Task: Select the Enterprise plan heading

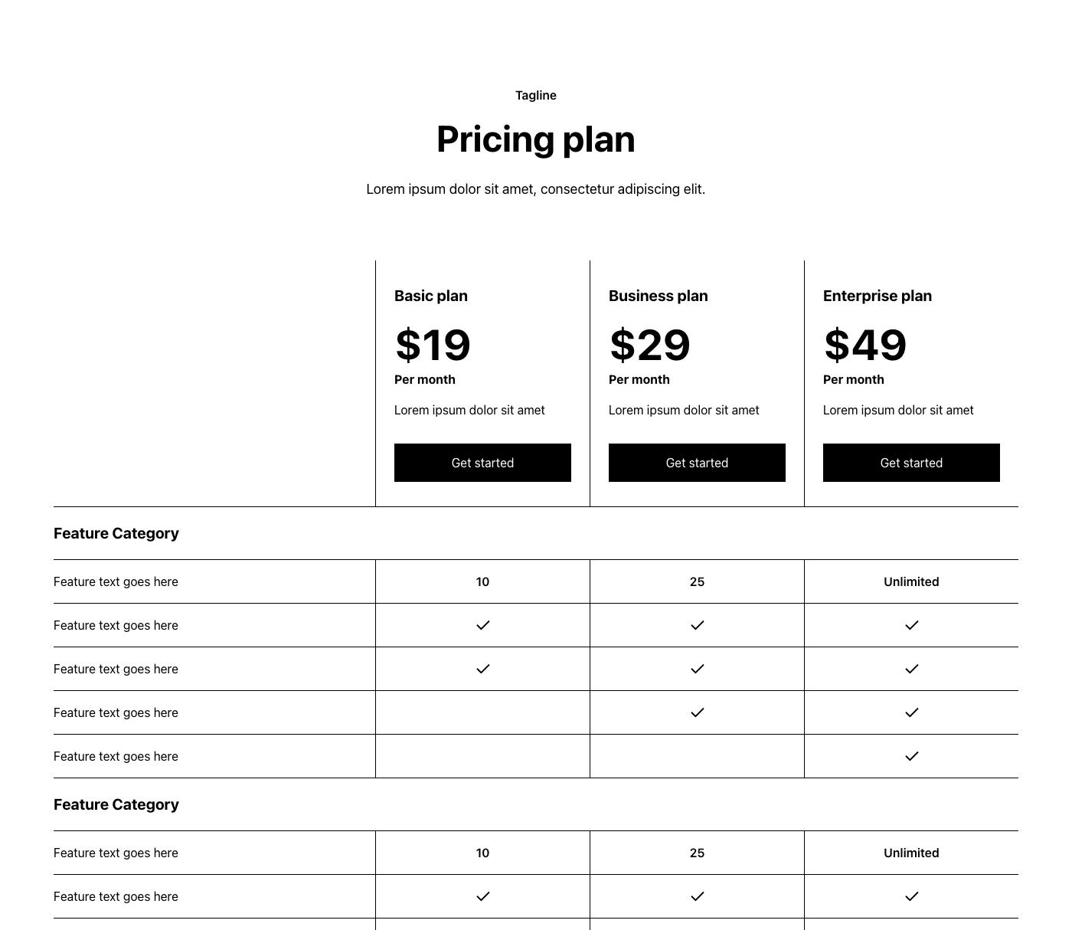Action: click(x=877, y=296)
